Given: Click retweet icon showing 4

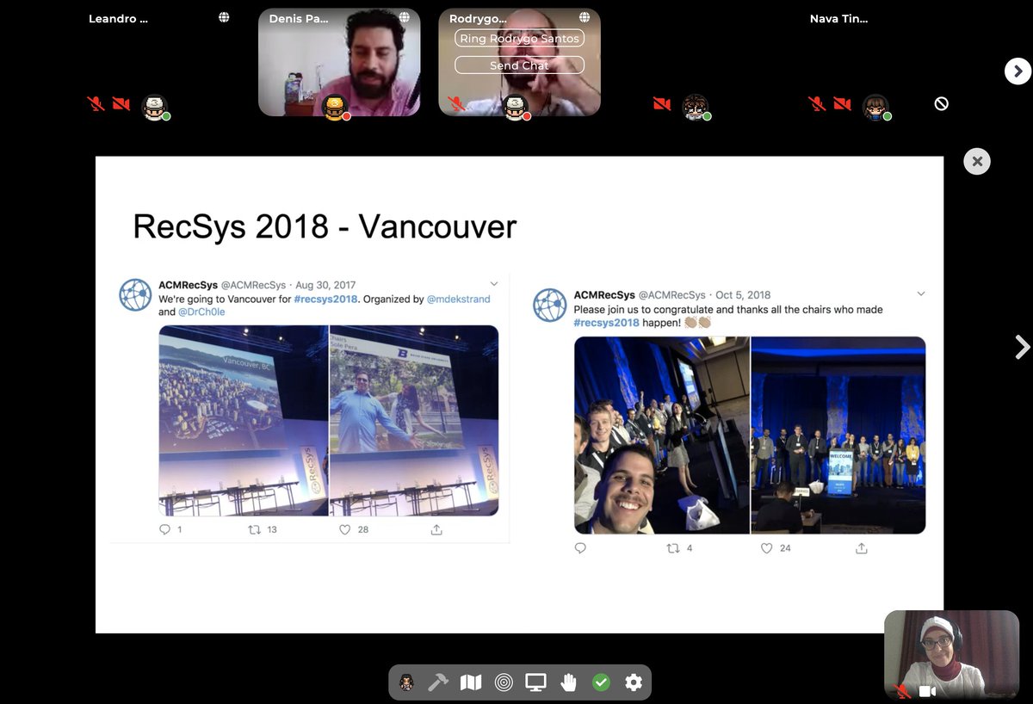Looking at the screenshot, I should [673, 547].
